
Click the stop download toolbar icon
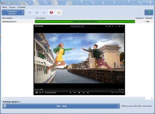[x=44, y=12]
